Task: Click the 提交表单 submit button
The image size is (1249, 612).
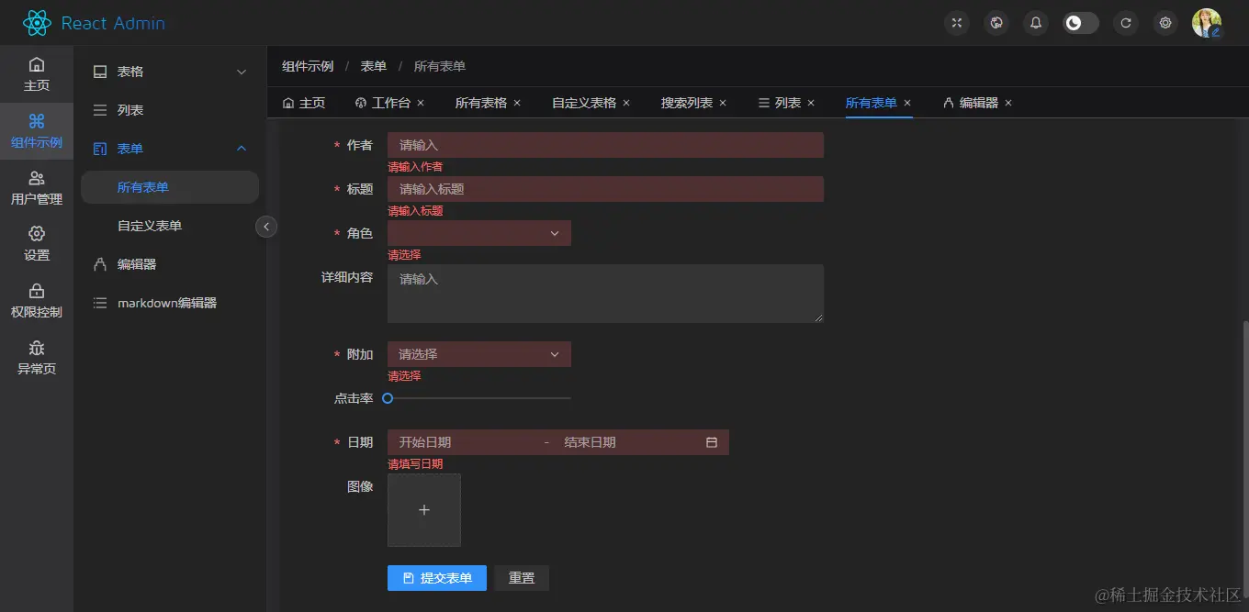Action: tap(436, 578)
